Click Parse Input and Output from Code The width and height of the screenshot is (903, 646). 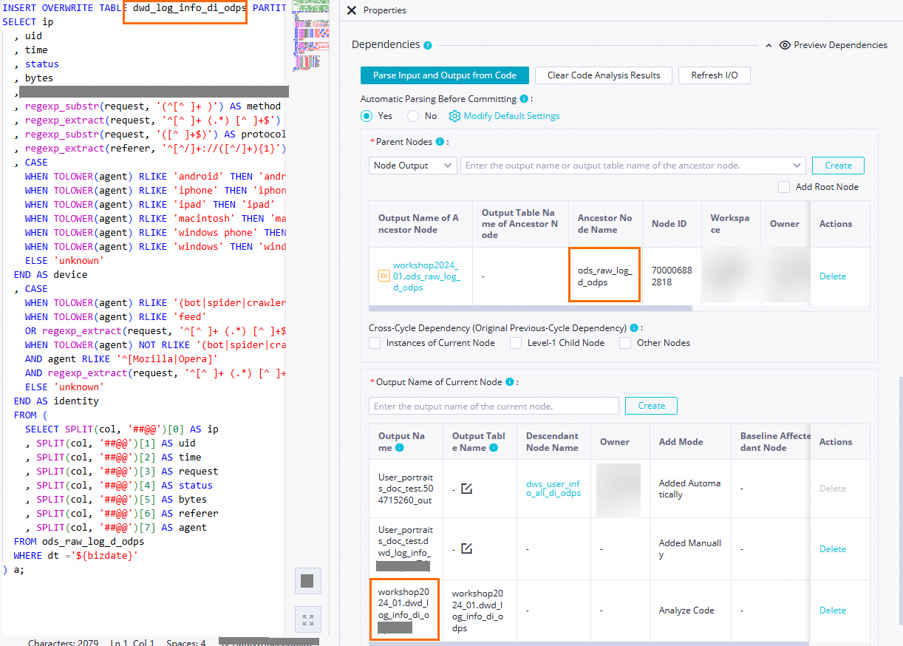click(444, 75)
